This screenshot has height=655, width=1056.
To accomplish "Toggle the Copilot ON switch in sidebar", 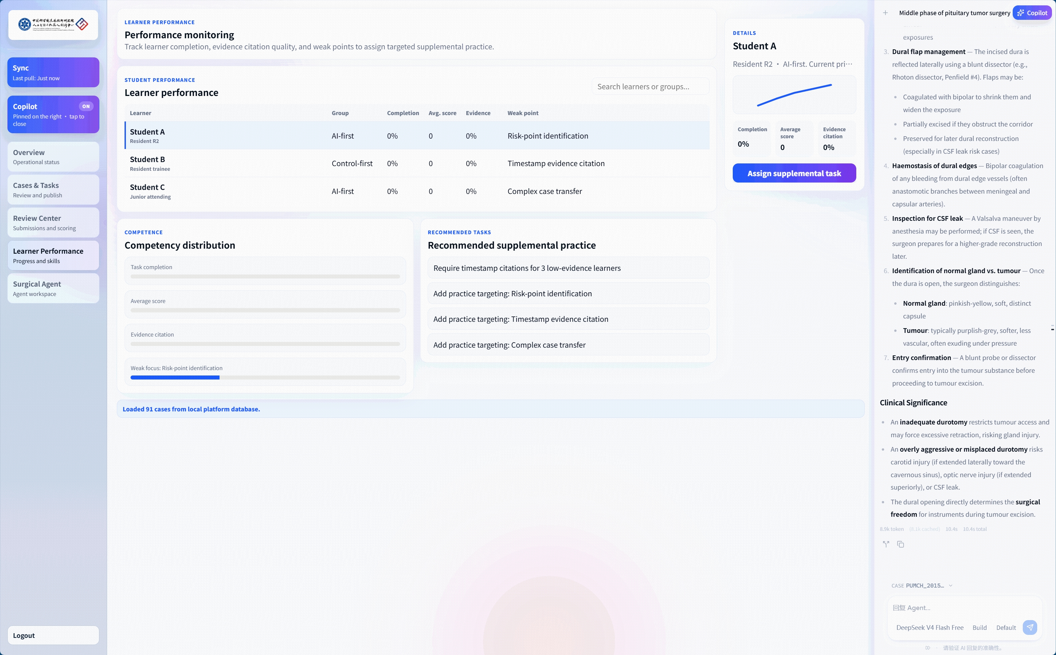I will click(86, 106).
